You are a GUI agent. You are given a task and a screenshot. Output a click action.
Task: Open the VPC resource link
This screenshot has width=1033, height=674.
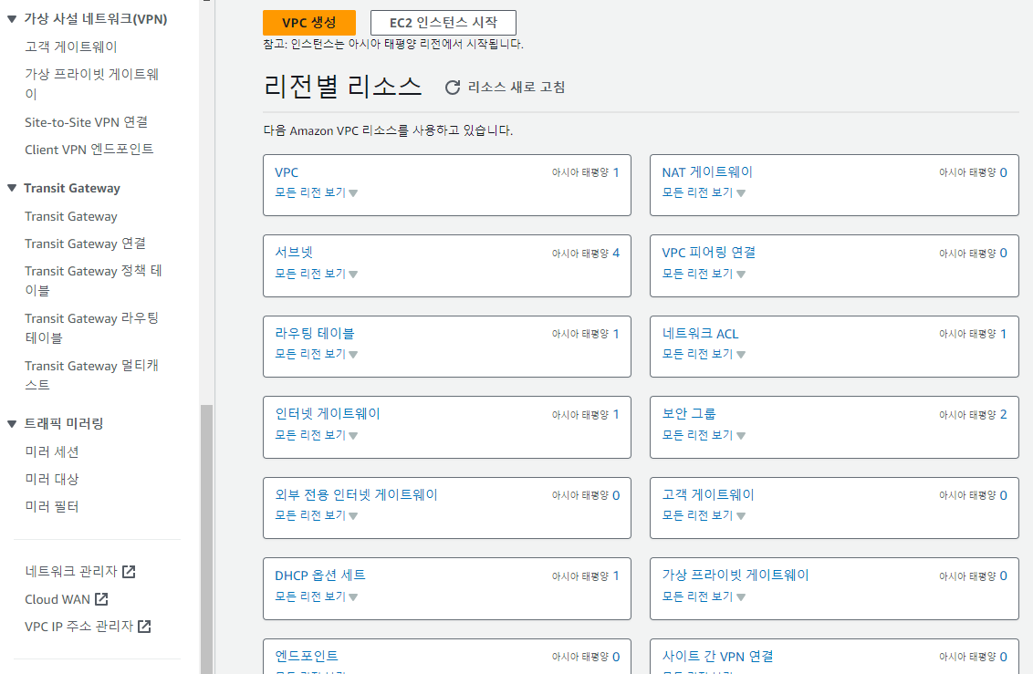point(287,172)
